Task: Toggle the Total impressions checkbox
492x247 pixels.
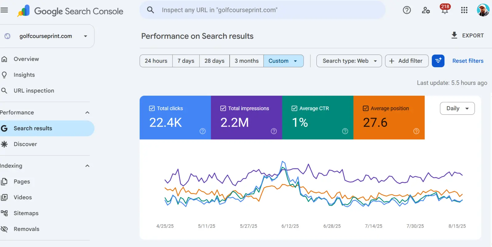Action: pyautogui.click(x=223, y=108)
